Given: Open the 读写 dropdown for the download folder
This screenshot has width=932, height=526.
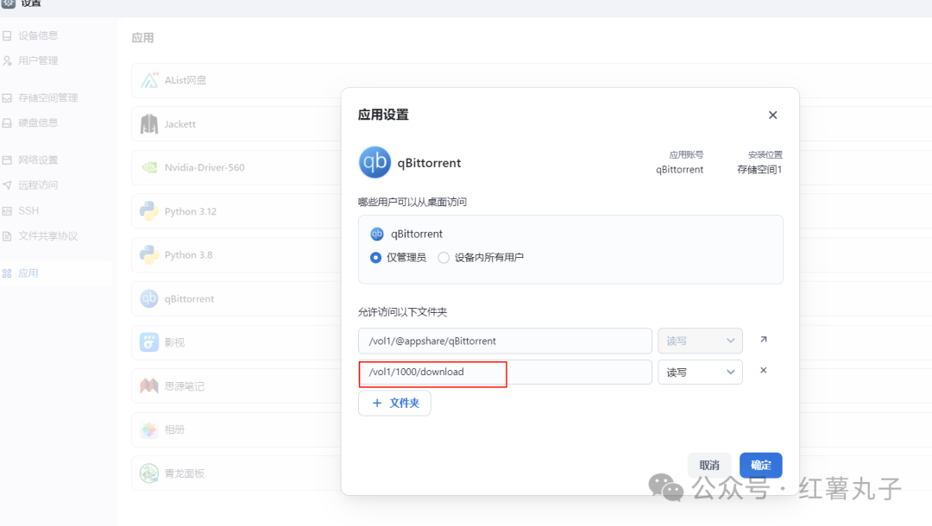Looking at the screenshot, I should pos(700,373).
